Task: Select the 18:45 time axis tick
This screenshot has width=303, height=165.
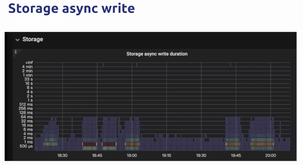Action: tap(97, 156)
